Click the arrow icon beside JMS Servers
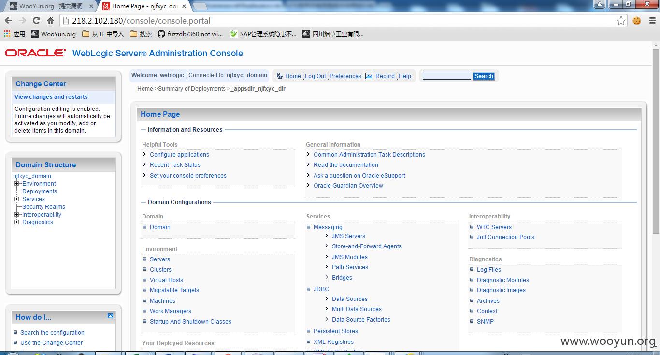 [327, 236]
